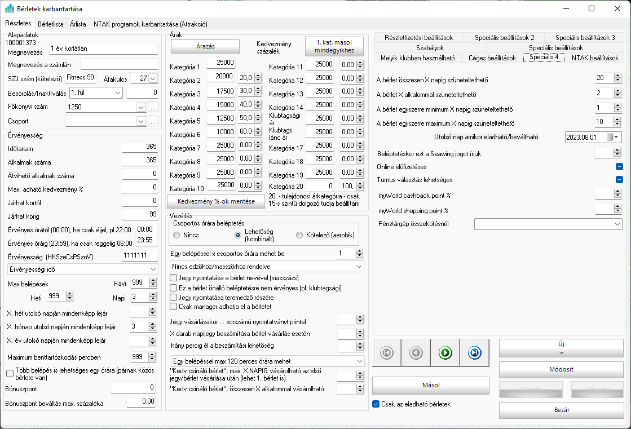Click the Bezár button
This screenshot has width=631, height=429.
(x=561, y=410)
